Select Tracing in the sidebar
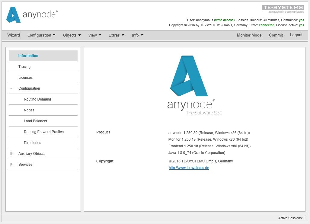The height and width of the screenshot is (224, 310). (24, 67)
